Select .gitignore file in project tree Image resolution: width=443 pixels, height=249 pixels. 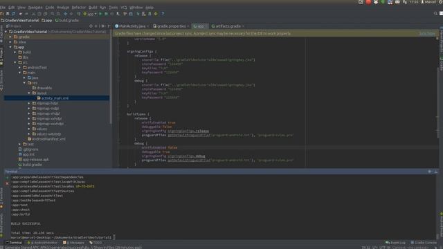click(x=28, y=149)
